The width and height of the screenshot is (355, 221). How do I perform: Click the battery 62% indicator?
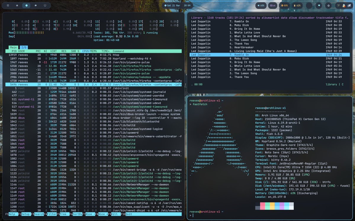pyautogui.click(x=297, y=5)
